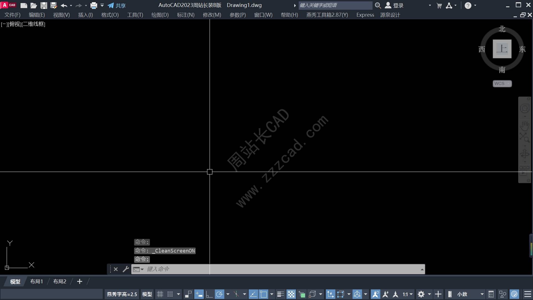Toggle the 2D object snap square icon

[x=263, y=294]
